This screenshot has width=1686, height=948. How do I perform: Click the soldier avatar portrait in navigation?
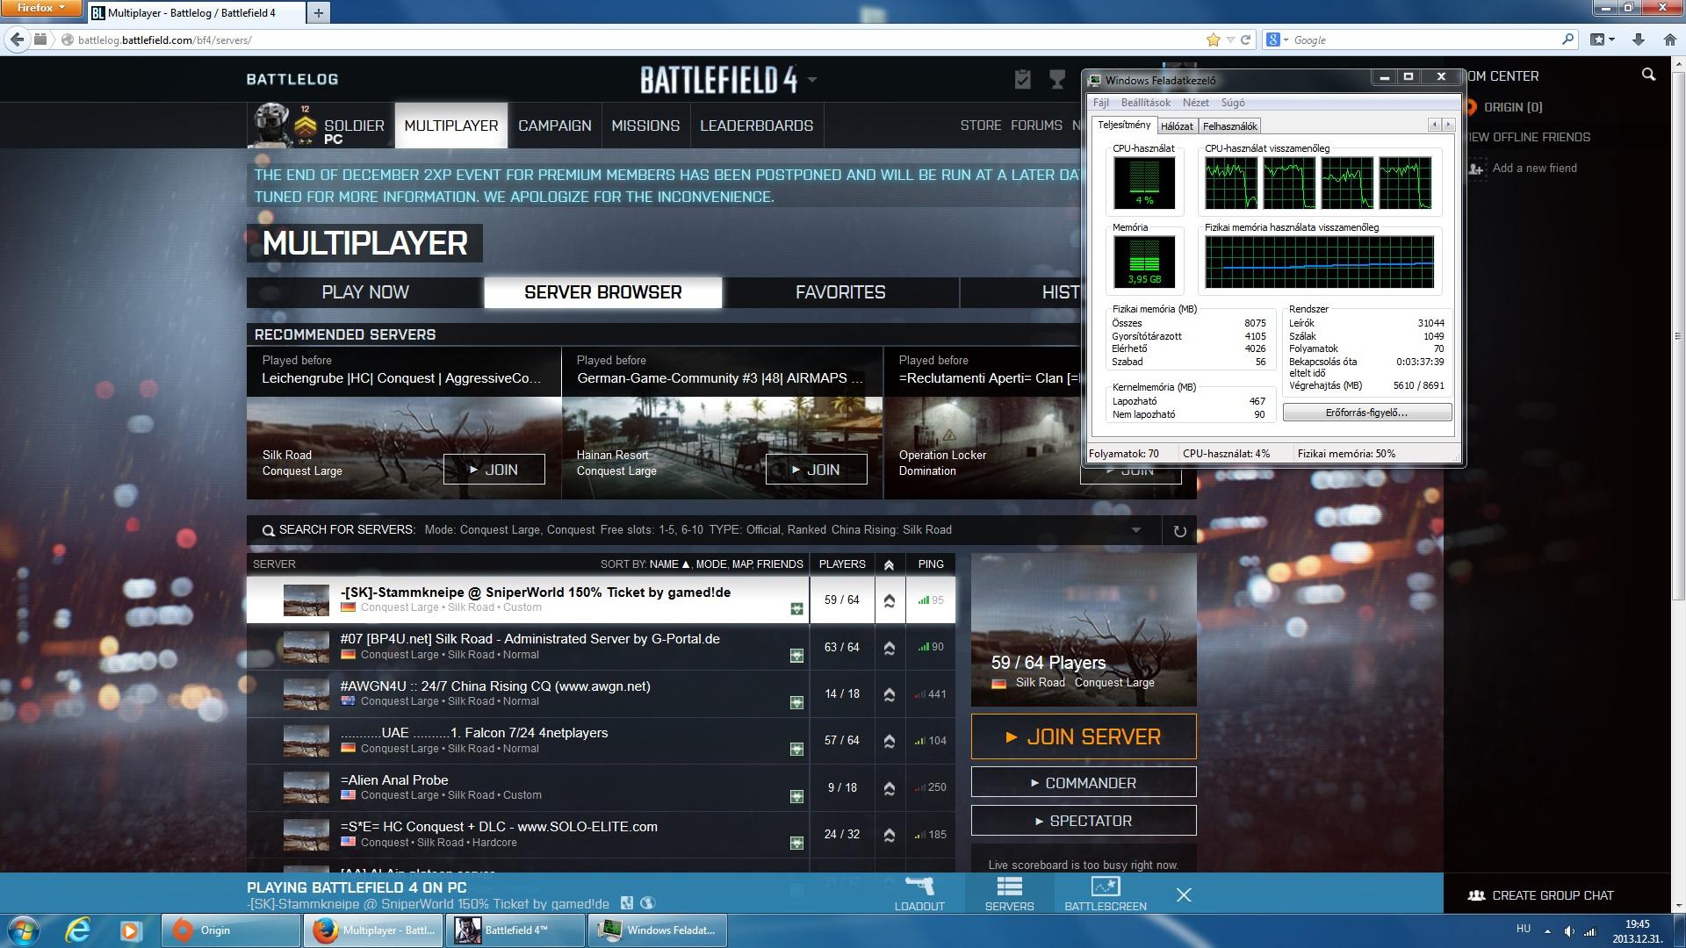pyautogui.click(x=270, y=125)
